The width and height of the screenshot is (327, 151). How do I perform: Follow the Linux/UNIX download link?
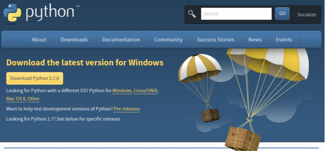click(146, 91)
